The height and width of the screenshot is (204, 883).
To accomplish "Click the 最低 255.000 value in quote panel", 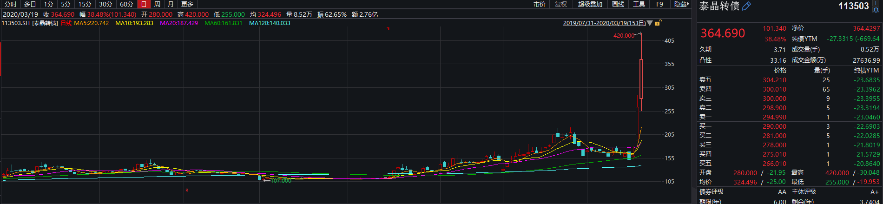I will point(837,182).
